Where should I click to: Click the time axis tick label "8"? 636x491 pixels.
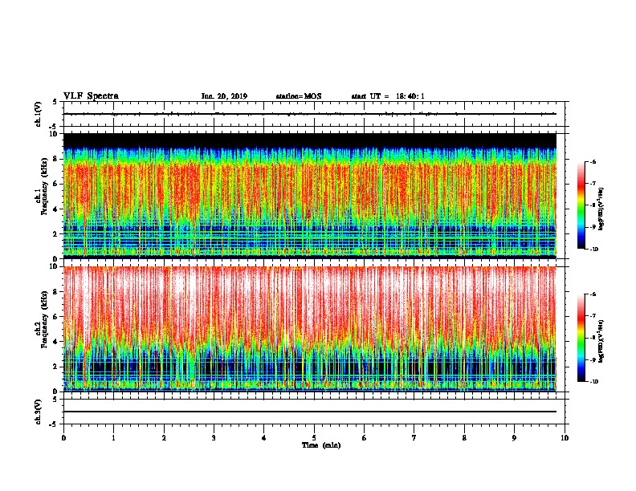point(464,437)
